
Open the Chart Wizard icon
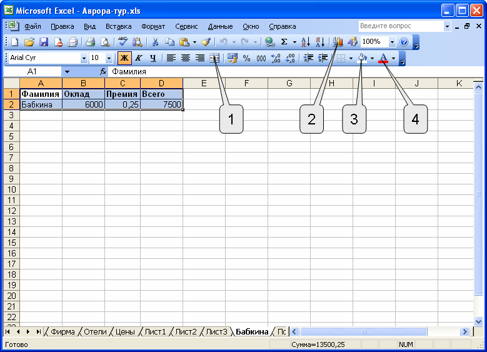coord(338,42)
